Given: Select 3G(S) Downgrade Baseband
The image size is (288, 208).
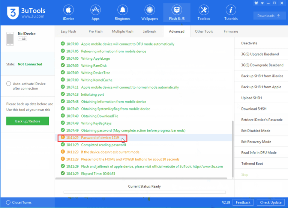Looking at the screenshot, I should (x=261, y=65).
